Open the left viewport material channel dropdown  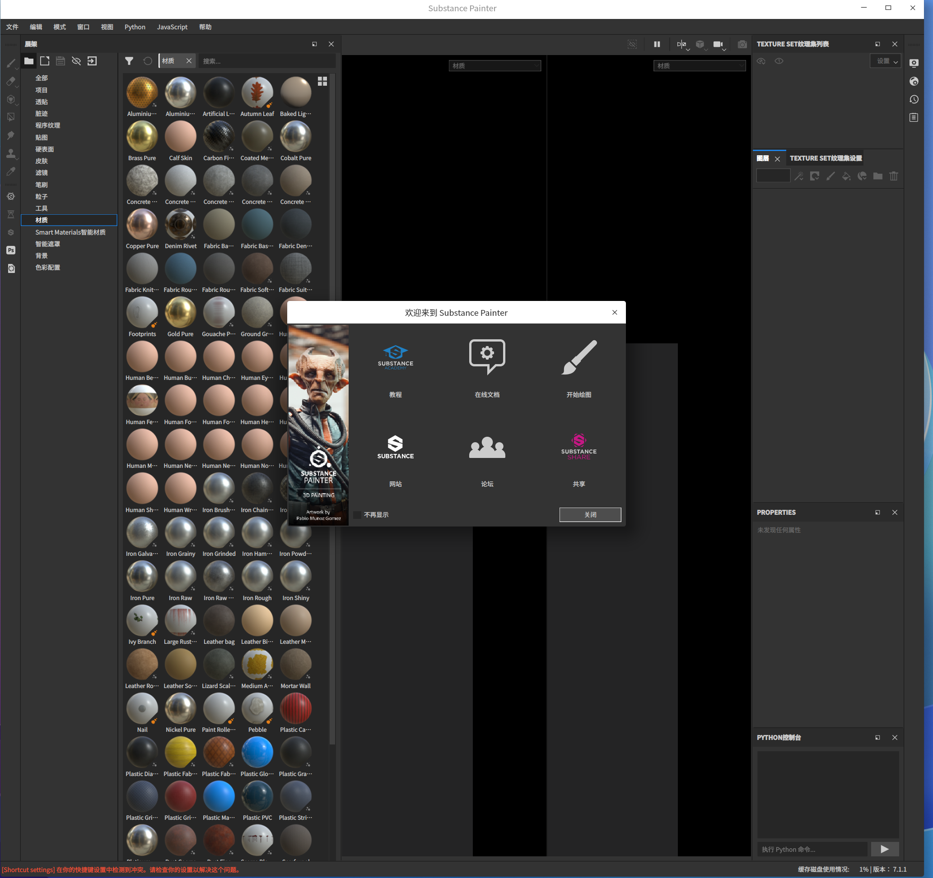[494, 65]
